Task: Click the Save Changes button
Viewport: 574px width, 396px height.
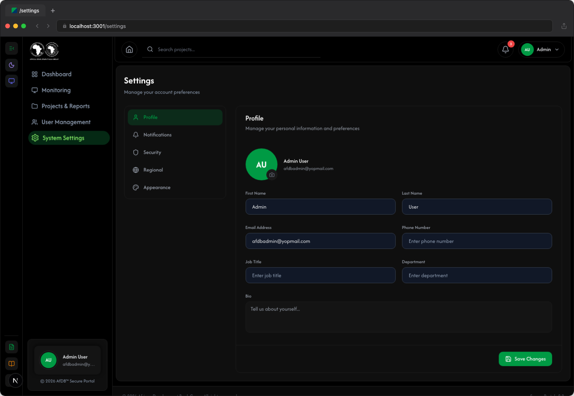Action: tap(525, 359)
